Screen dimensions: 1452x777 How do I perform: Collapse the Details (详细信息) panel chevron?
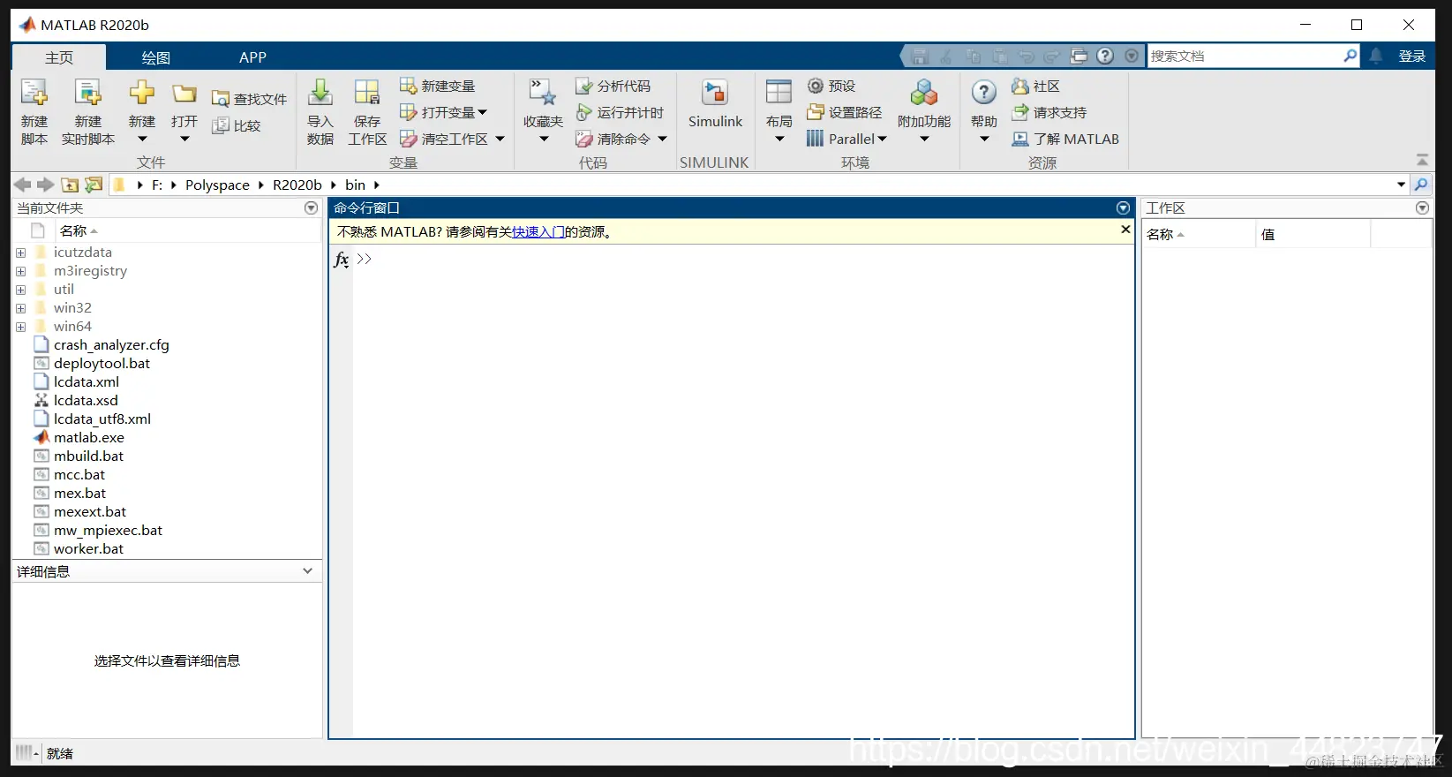[307, 571]
